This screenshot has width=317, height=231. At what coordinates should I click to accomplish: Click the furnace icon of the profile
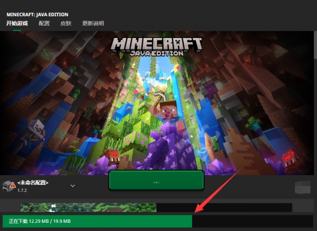(8, 186)
